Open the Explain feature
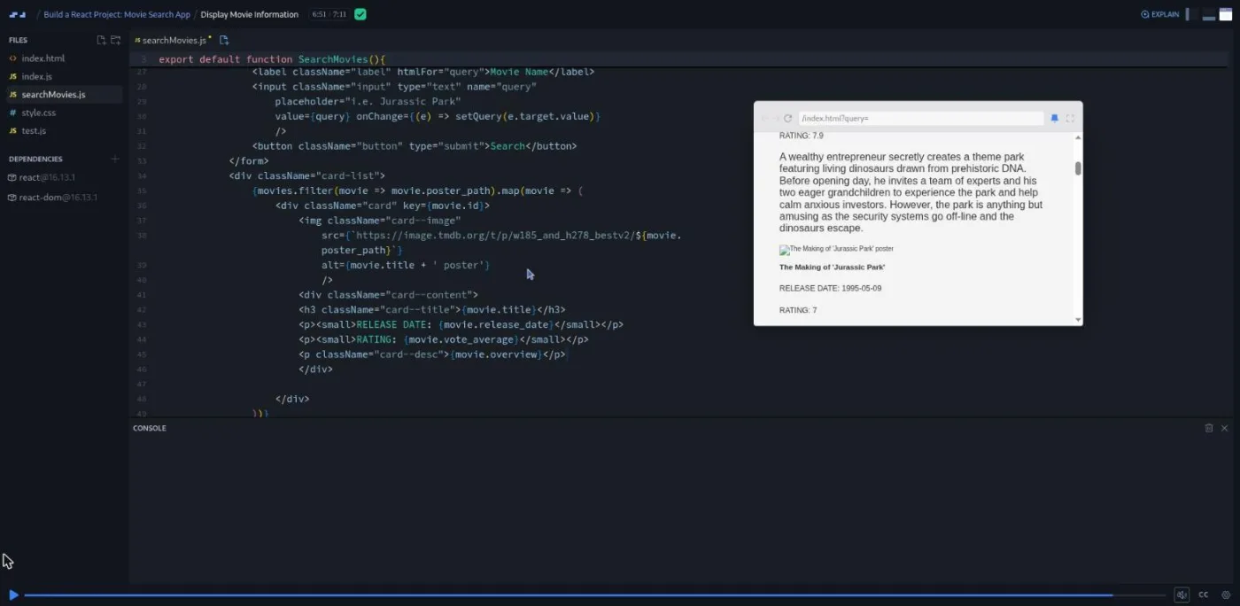Screen dimensions: 1240x606 click(x=1160, y=14)
